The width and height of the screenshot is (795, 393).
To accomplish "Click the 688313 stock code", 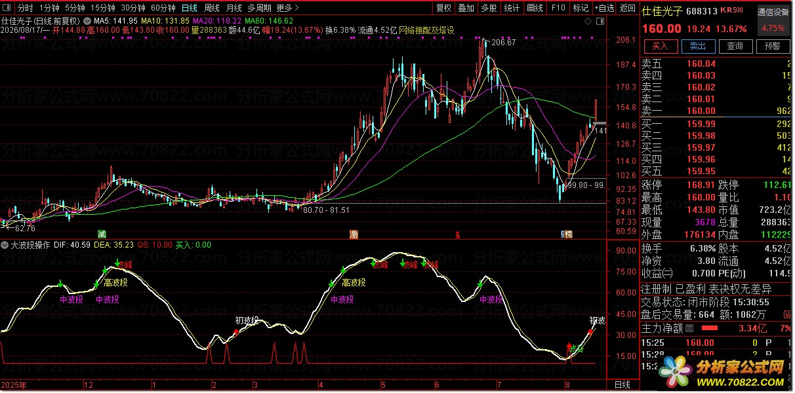I will (x=701, y=11).
